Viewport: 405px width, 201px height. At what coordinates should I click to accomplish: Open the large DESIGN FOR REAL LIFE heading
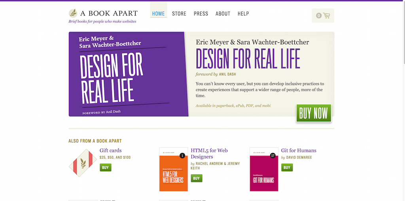tap(248, 59)
